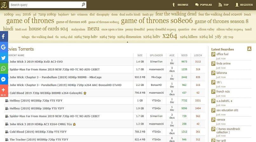Click movie icon for Cold Blood YTS YIFY
Viewport: 256px width, 142px height.
[x=7, y=132]
